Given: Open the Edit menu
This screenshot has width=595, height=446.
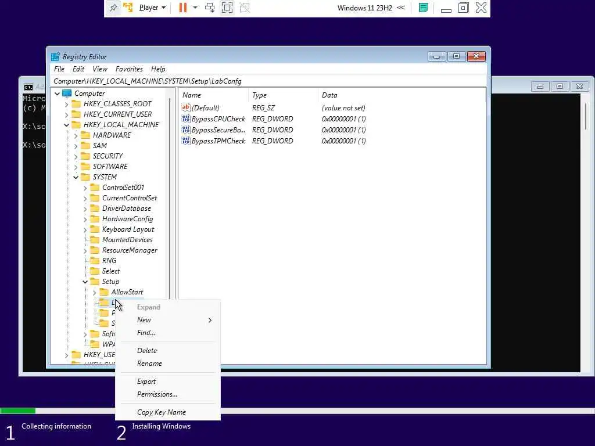Looking at the screenshot, I should click(x=78, y=69).
